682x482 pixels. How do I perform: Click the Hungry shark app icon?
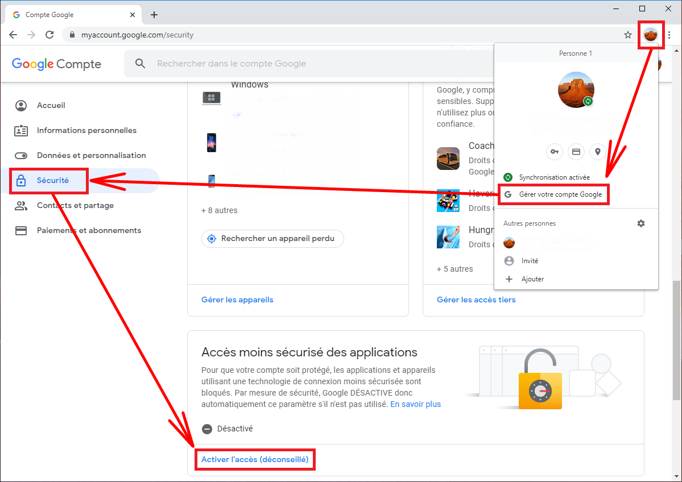[x=448, y=237]
